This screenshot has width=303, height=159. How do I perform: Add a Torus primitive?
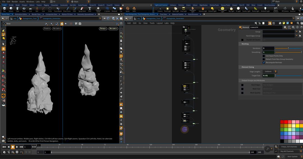pos(24,9)
